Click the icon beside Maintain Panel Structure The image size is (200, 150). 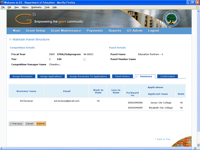10,39
